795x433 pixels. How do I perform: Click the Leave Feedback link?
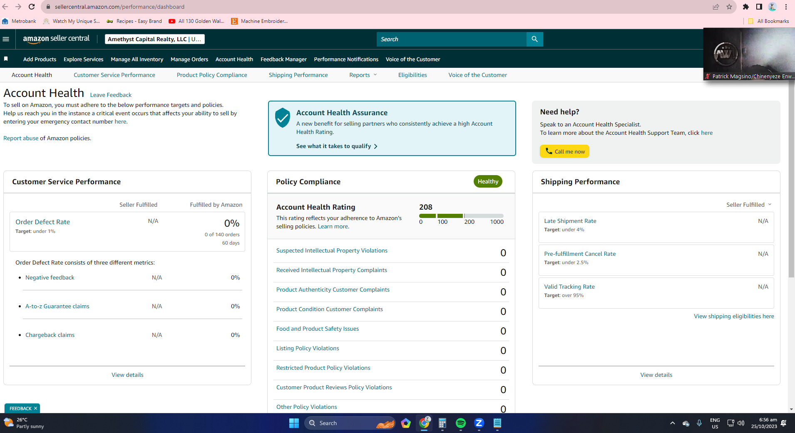tap(111, 95)
